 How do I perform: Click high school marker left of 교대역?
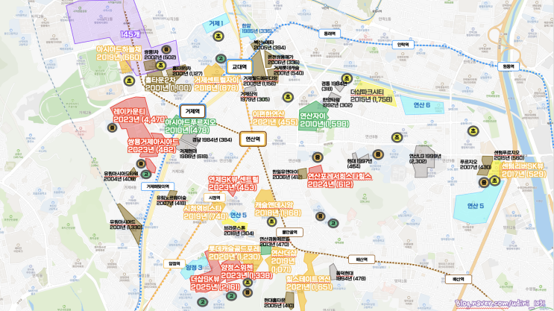tap(221, 59)
